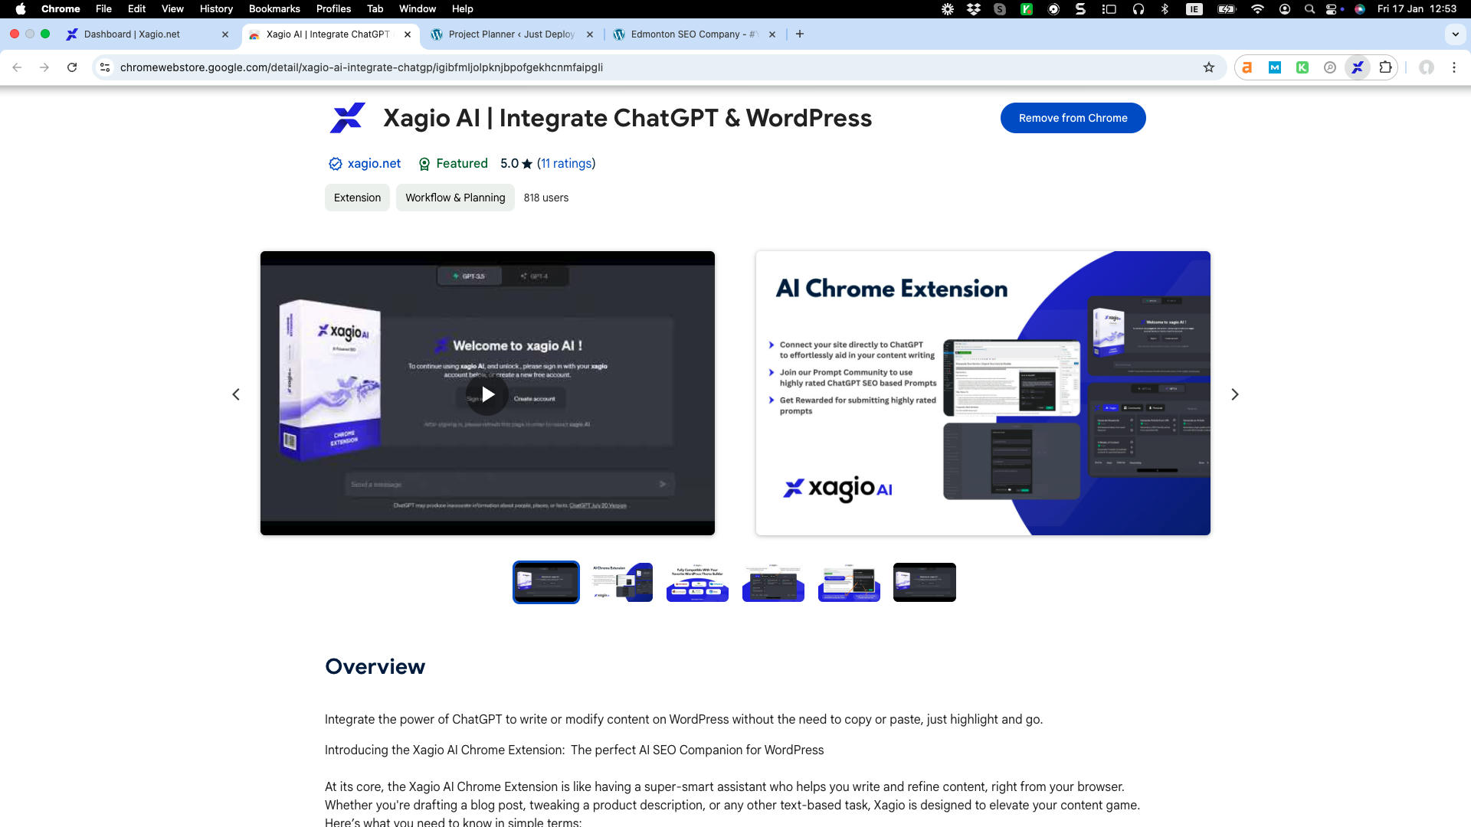The height and width of the screenshot is (827, 1471).
Task: Click the '818 users' text
Action: [x=546, y=198]
